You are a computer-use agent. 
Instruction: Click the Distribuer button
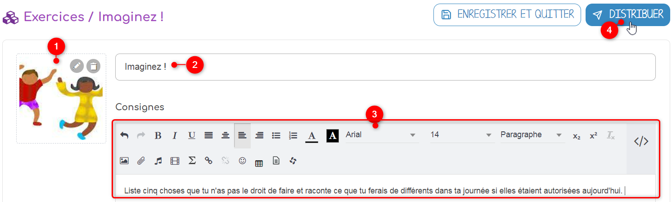tap(628, 15)
